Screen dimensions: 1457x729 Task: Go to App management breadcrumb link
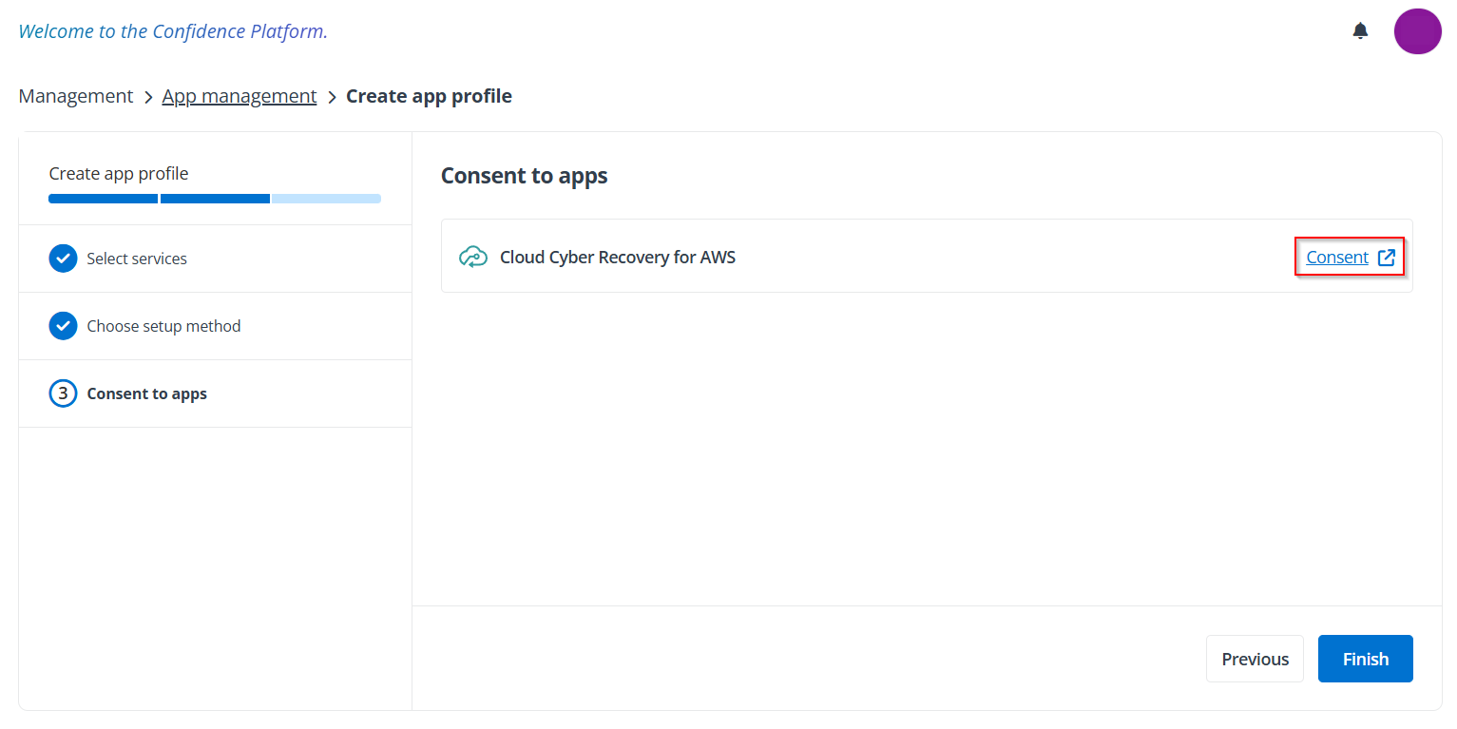[x=240, y=96]
